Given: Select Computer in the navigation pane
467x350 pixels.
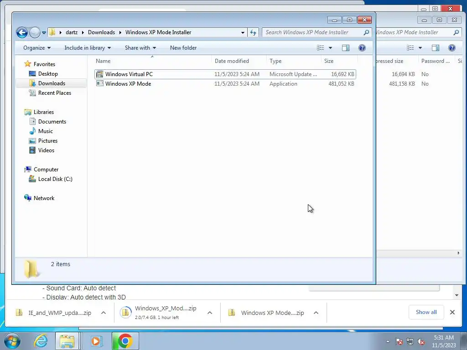Looking at the screenshot, I should [46, 170].
